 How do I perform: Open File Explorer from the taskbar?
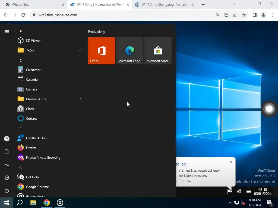33,203
